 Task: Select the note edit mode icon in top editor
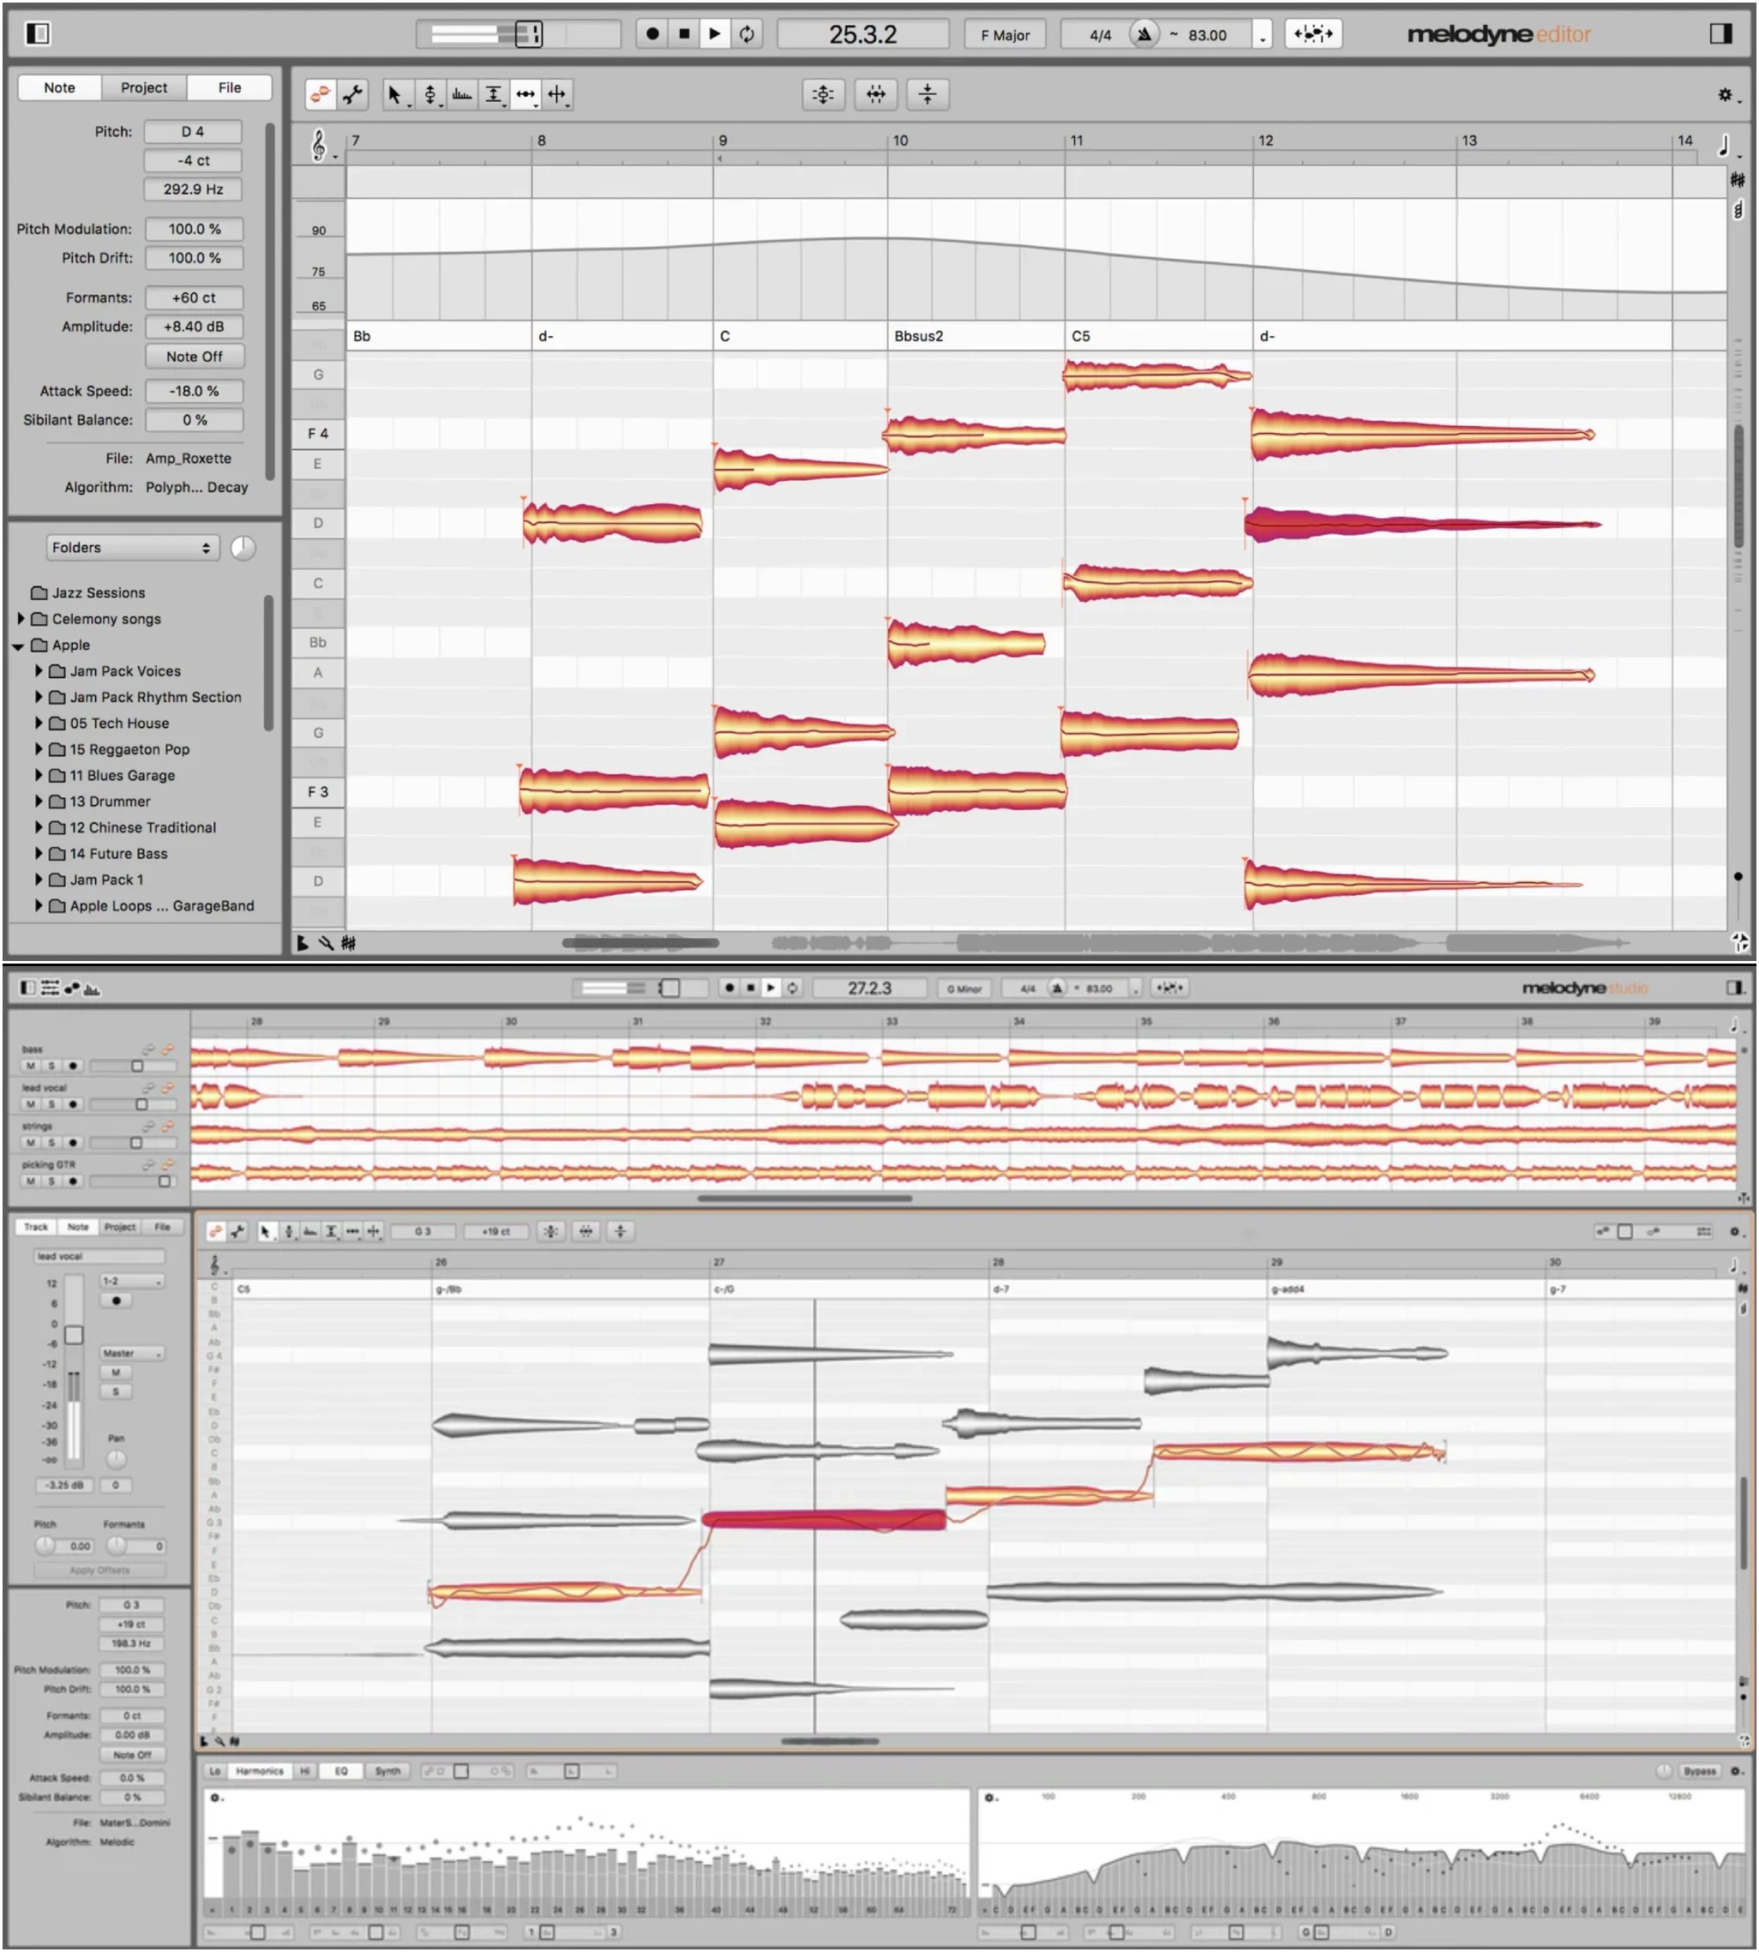pos(321,93)
